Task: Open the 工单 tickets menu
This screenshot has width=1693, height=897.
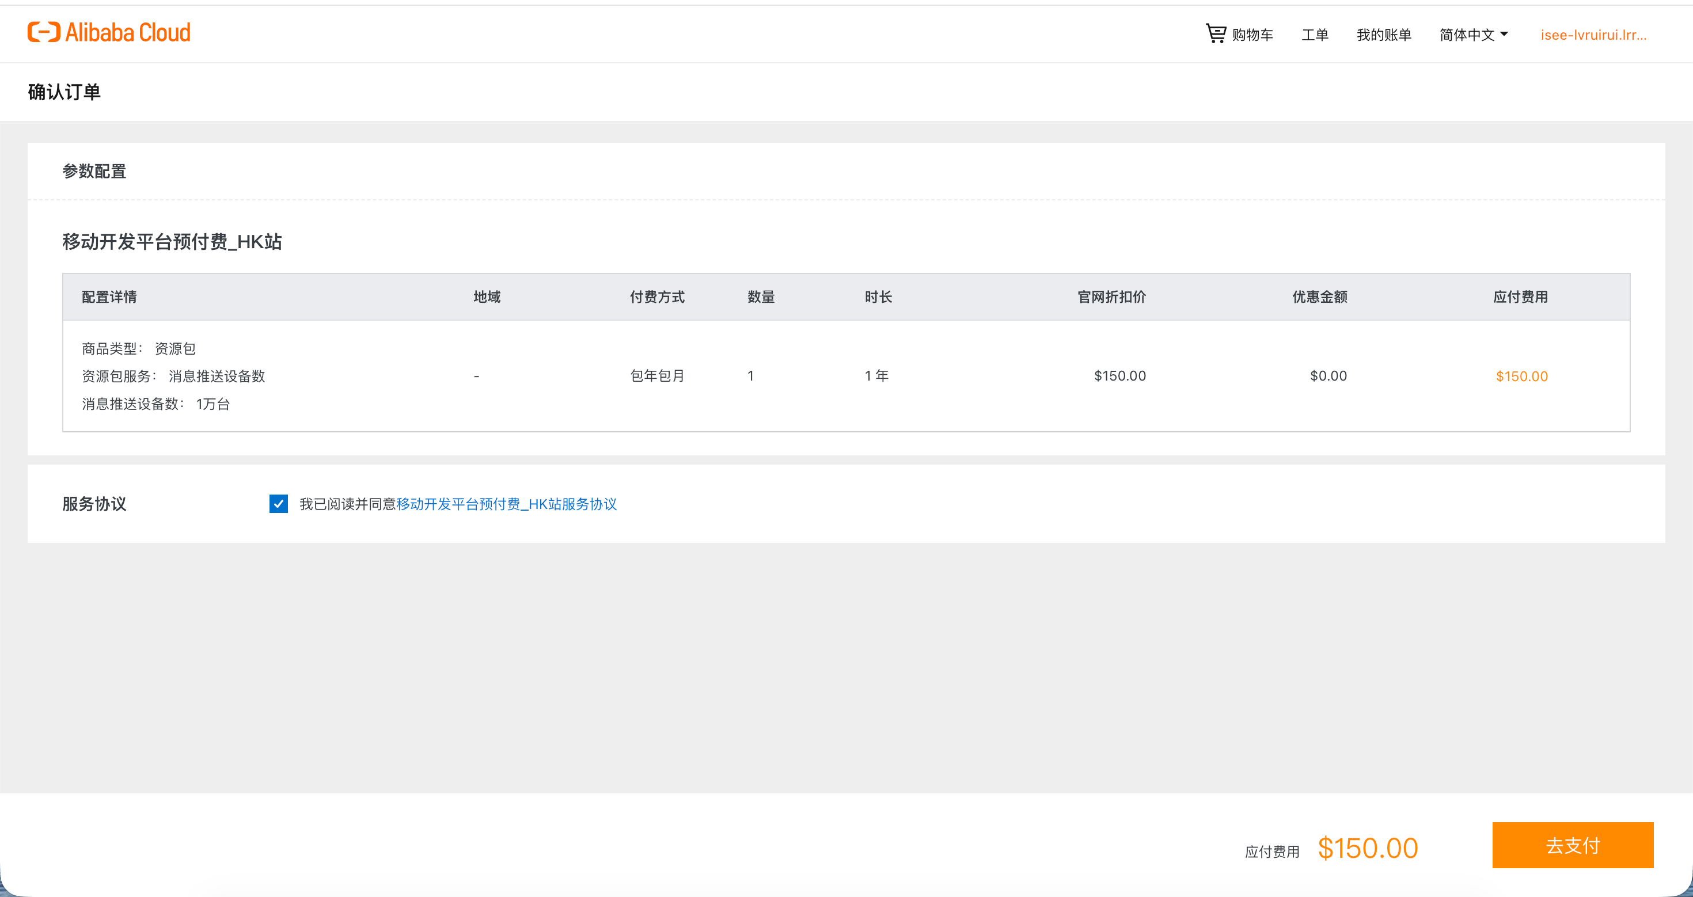Action: tap(1315, 35)
